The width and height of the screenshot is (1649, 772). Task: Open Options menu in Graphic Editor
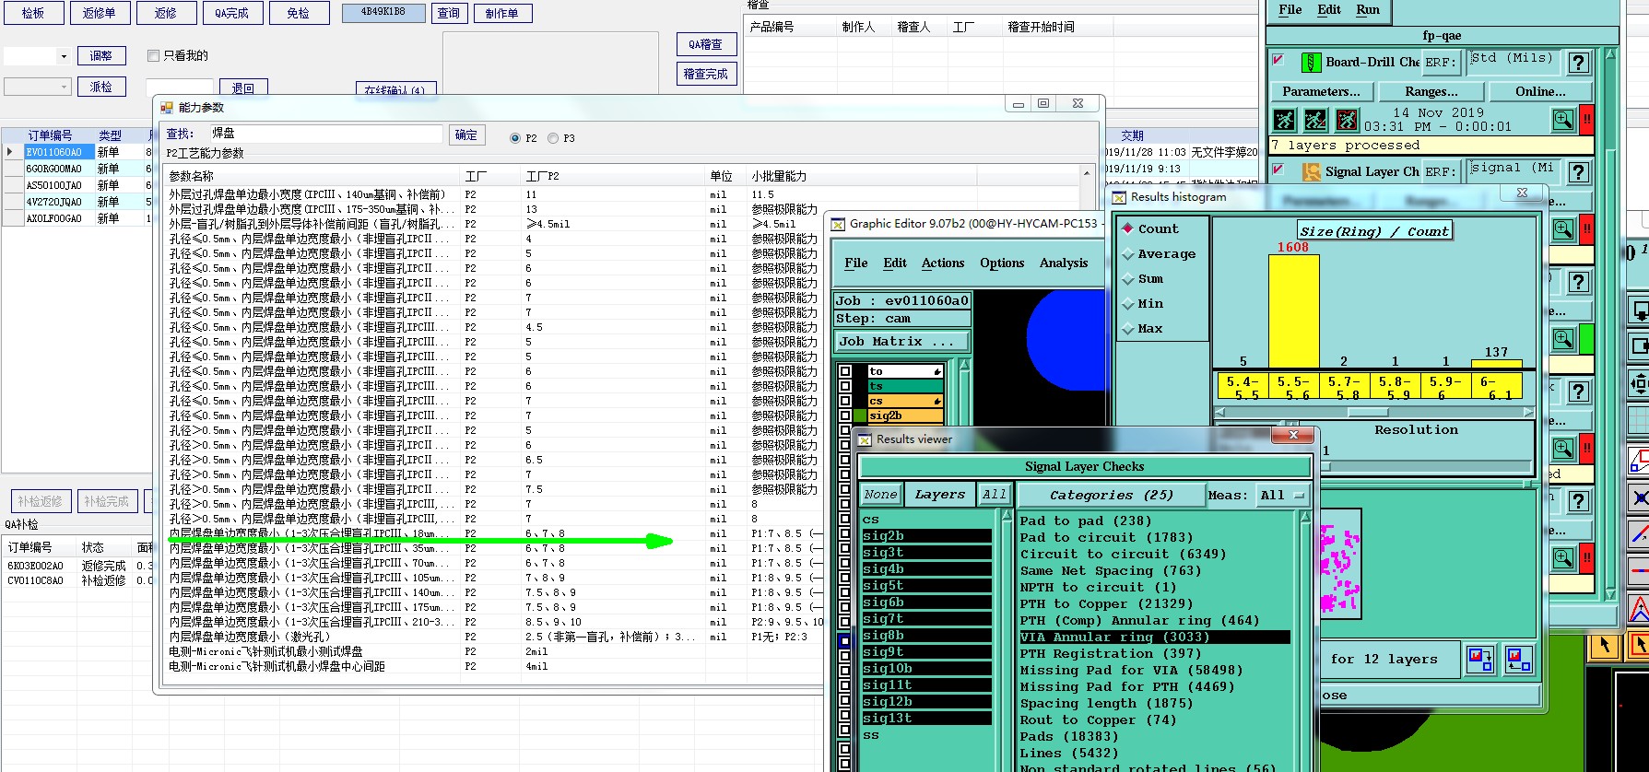click(1002, 263)
